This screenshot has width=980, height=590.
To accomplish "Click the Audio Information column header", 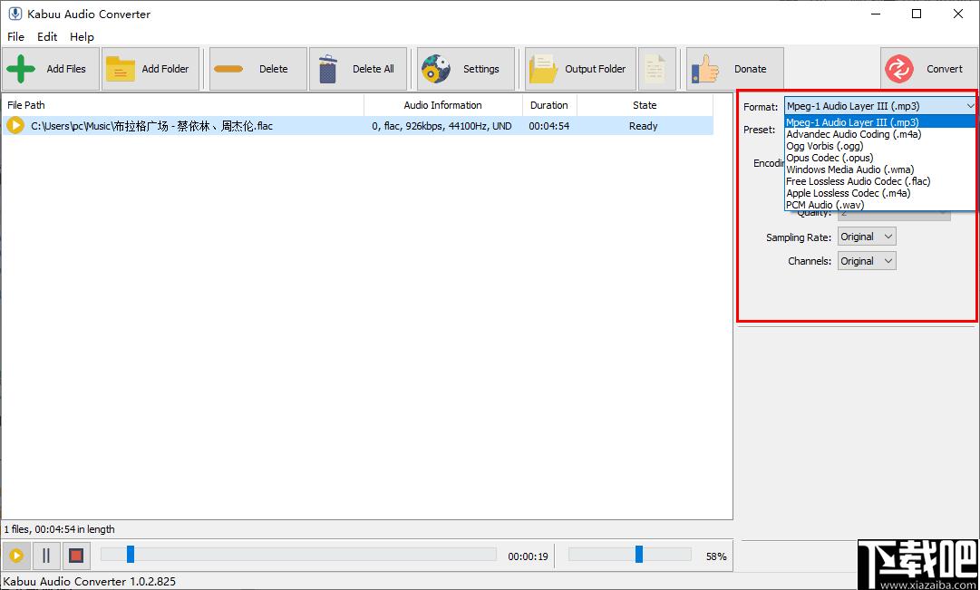I will pos(442,105).
